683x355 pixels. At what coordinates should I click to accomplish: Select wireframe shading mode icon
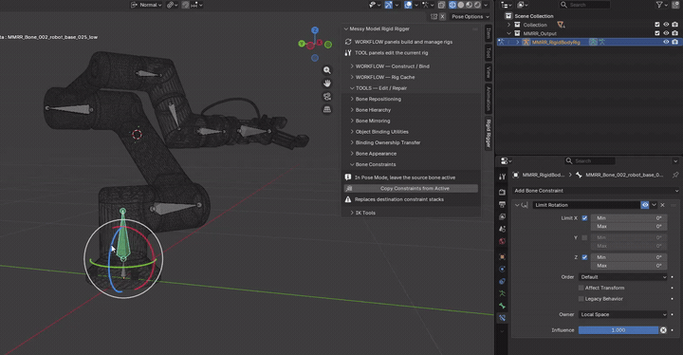coord(452,5)
